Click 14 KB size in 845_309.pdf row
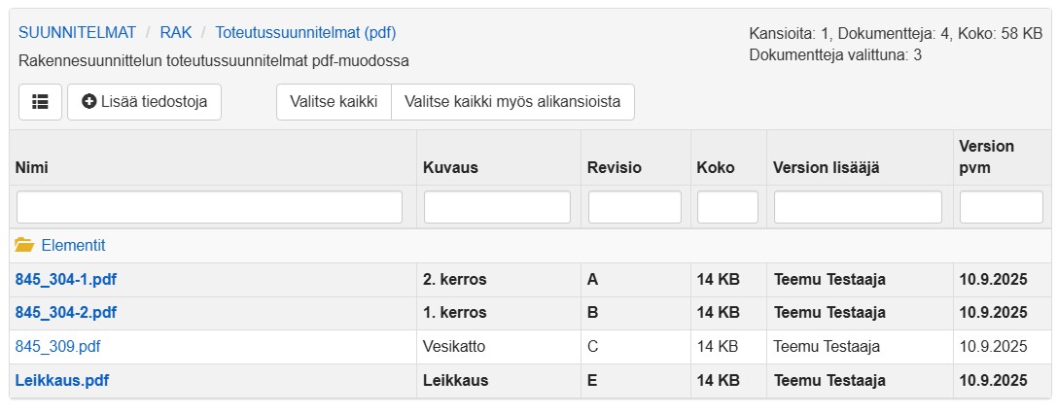1057x415 pixels. click(x=718, y=347)
